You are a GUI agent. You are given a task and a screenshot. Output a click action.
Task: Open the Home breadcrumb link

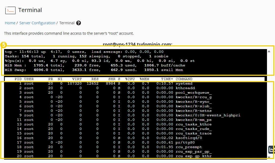(x=10, y=23)
